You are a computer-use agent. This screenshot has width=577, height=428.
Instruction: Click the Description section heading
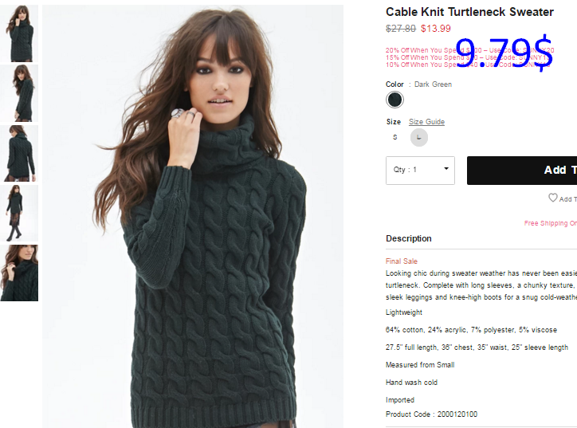[x=409, y=238]
